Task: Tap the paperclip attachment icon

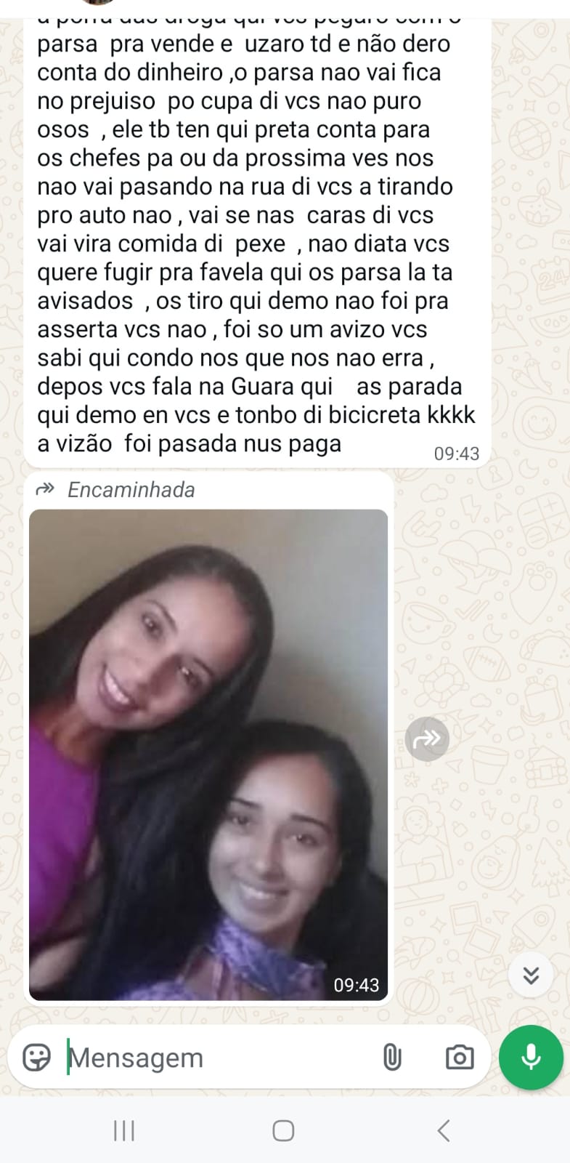Action: pyautogui.click(x=392, y=1057)
